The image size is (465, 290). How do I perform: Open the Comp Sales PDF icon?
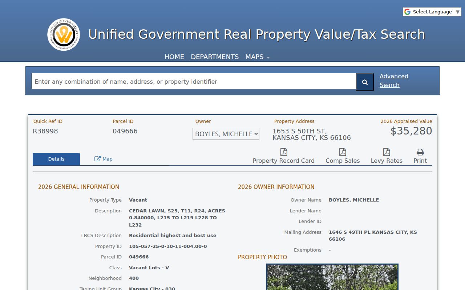point(343,152)
